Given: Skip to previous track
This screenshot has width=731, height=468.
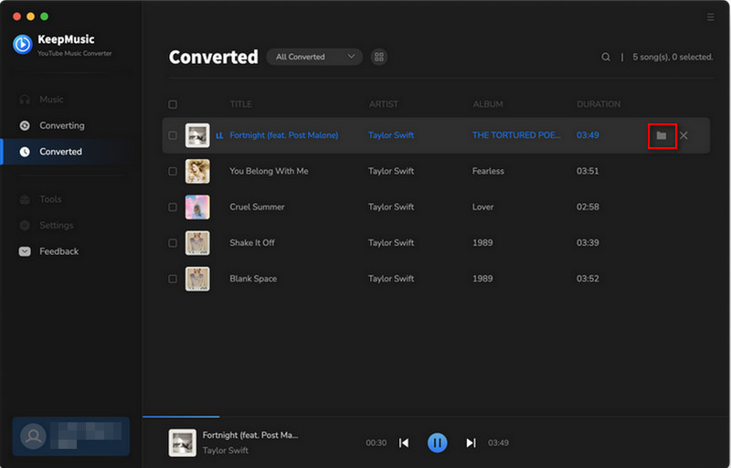Looking at the screenshot, I should [x=404, y=442].
